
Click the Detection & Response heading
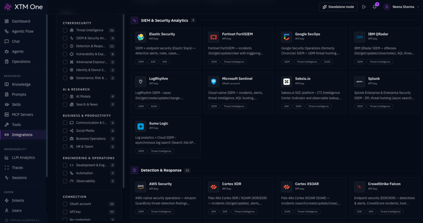point(161,170)
